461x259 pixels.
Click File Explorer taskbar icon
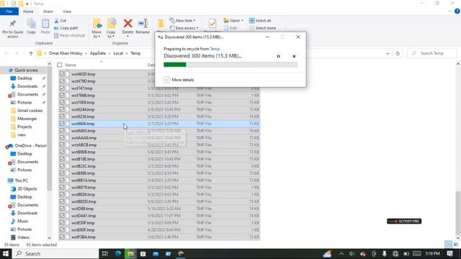click(x=131, y=253)
